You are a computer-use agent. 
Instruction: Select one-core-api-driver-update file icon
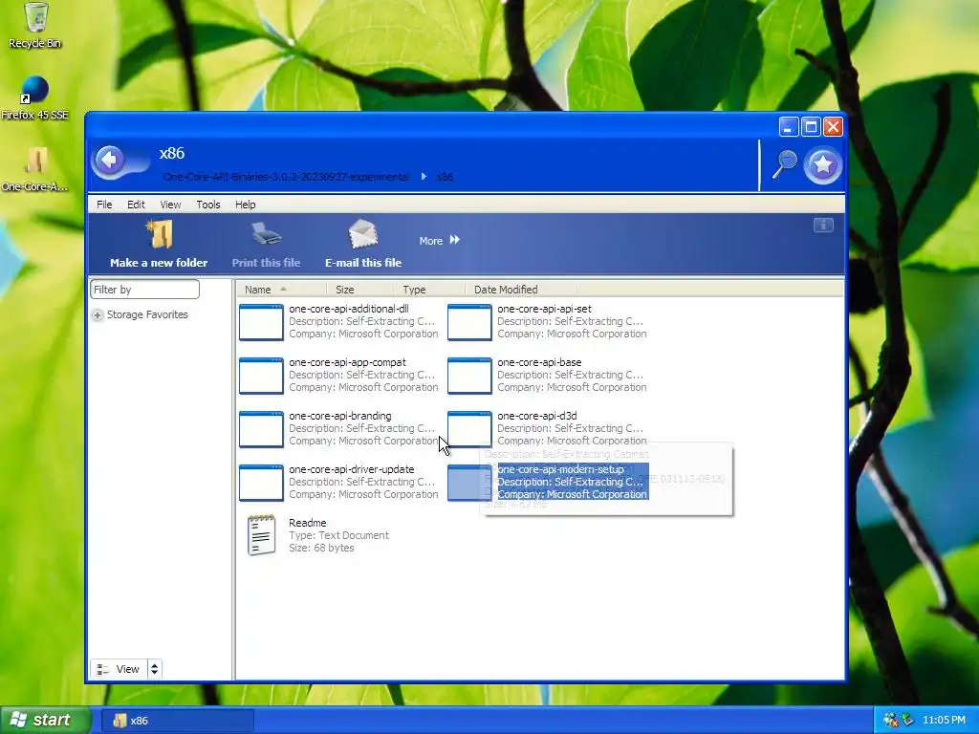pos(261,483)
